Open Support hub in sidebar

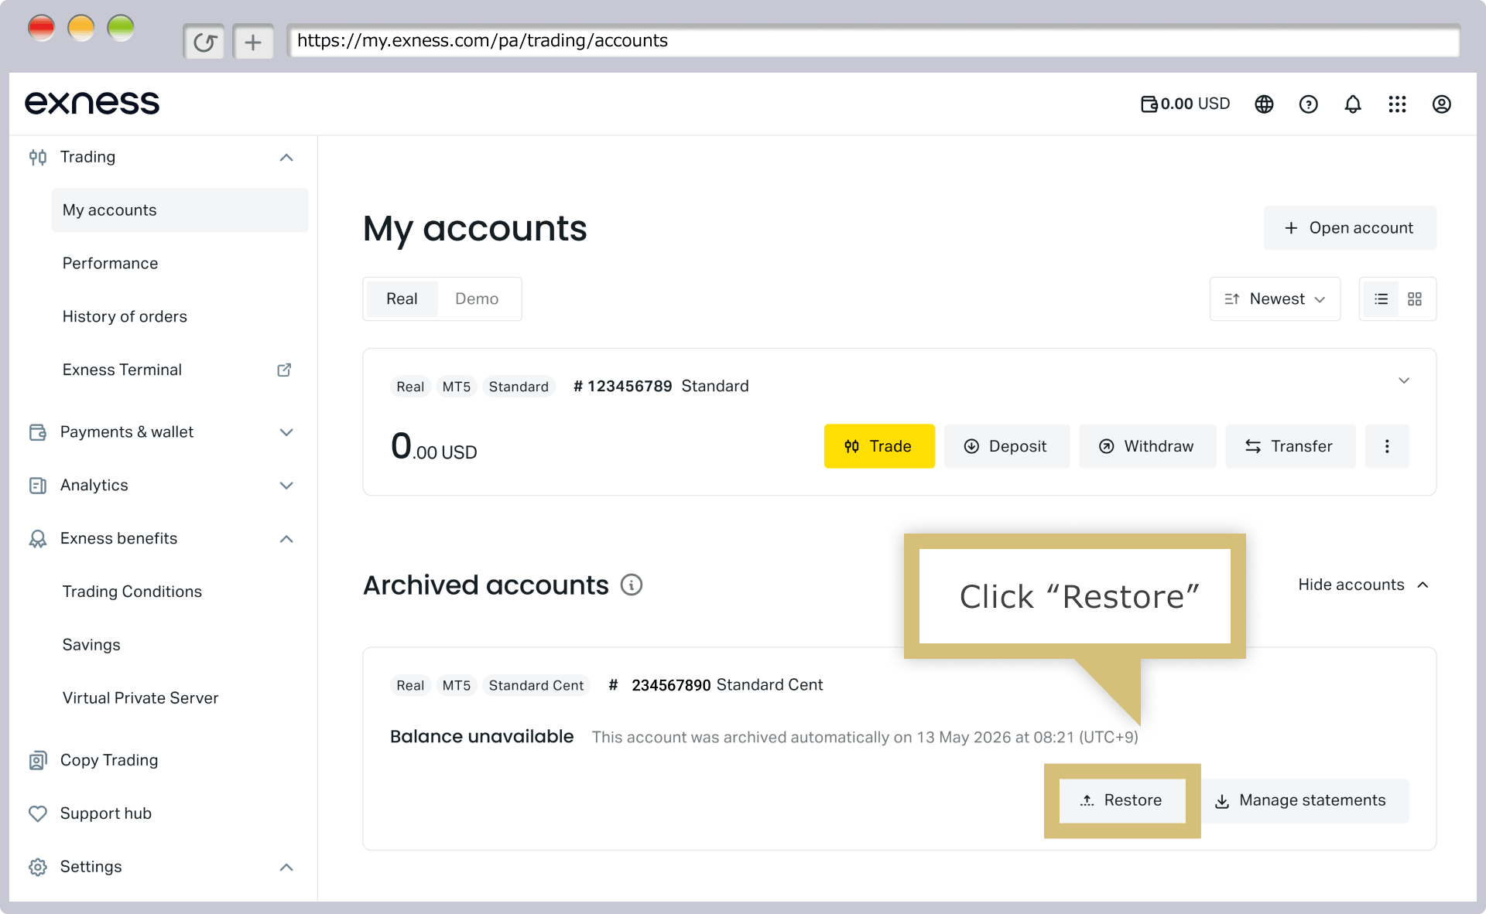click(106, 813)
